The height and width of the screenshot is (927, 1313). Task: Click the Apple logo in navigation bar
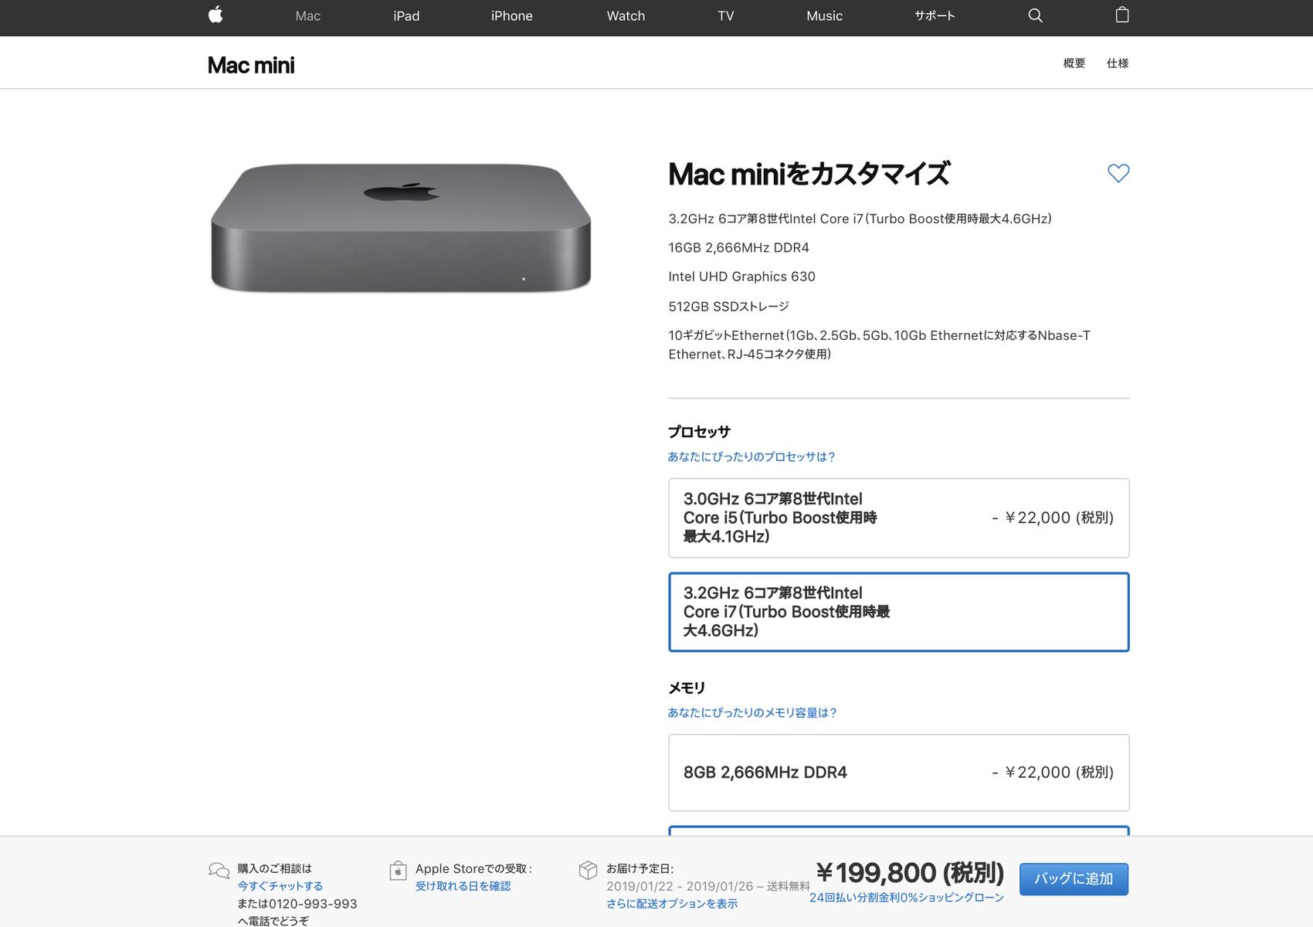215,15
